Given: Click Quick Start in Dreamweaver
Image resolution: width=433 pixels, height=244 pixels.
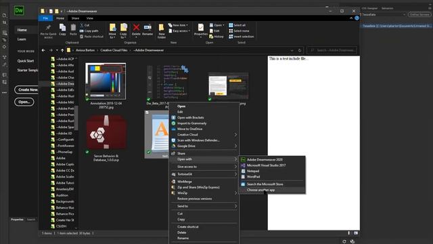Looking at the screenshot, I should [26, 61].
